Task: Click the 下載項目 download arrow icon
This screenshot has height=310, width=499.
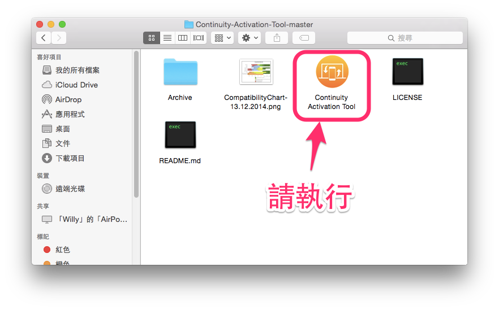Action: (47, 158)
